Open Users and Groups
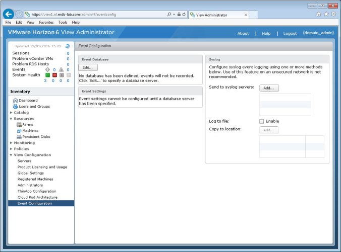This screenshot has height=252, width=341. click(34, 107)
